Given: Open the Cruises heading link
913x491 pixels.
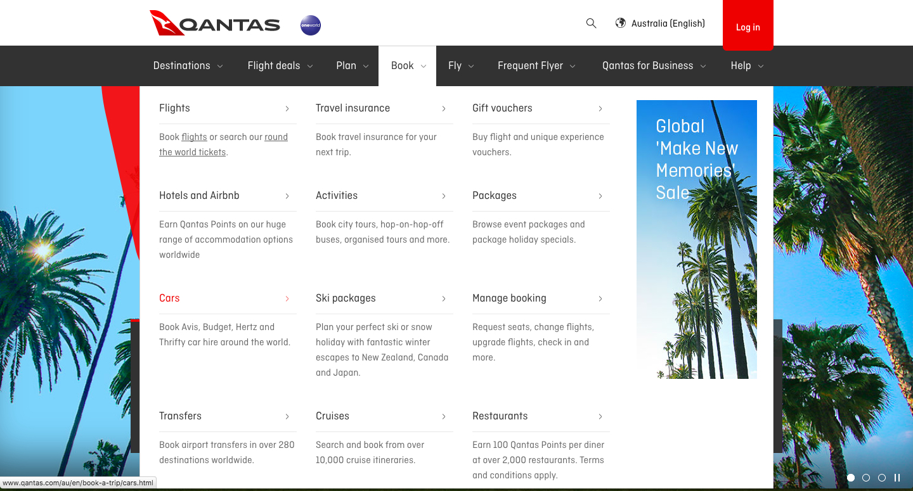Looking at the screenshot, I should (332, 416).
